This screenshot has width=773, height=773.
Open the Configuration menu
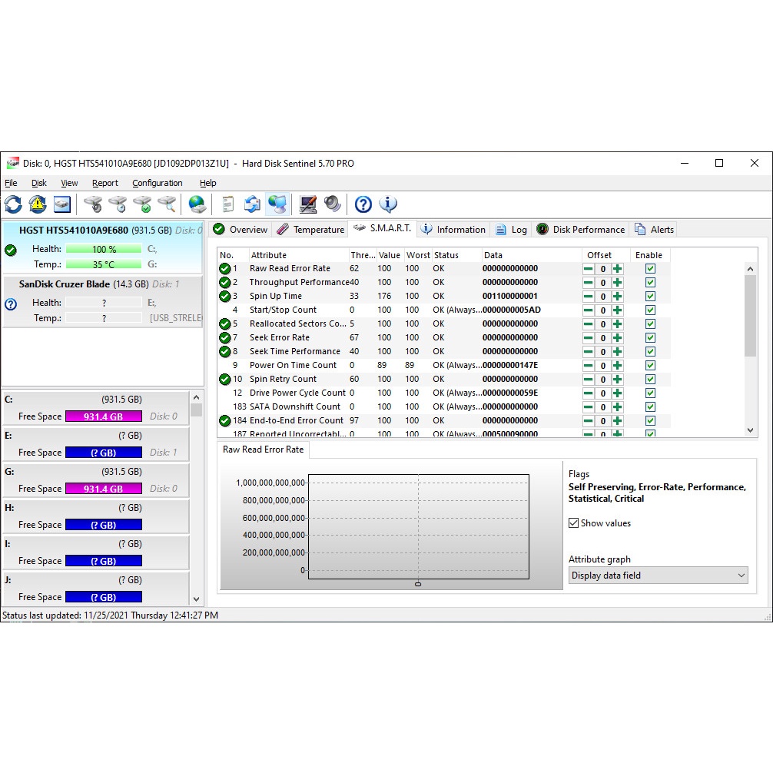coord(157,184)
